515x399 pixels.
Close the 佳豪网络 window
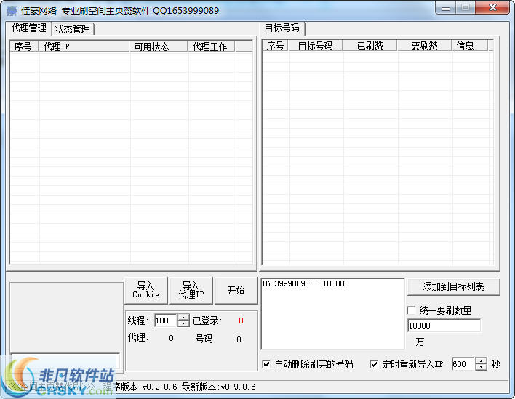click(492, 7)
